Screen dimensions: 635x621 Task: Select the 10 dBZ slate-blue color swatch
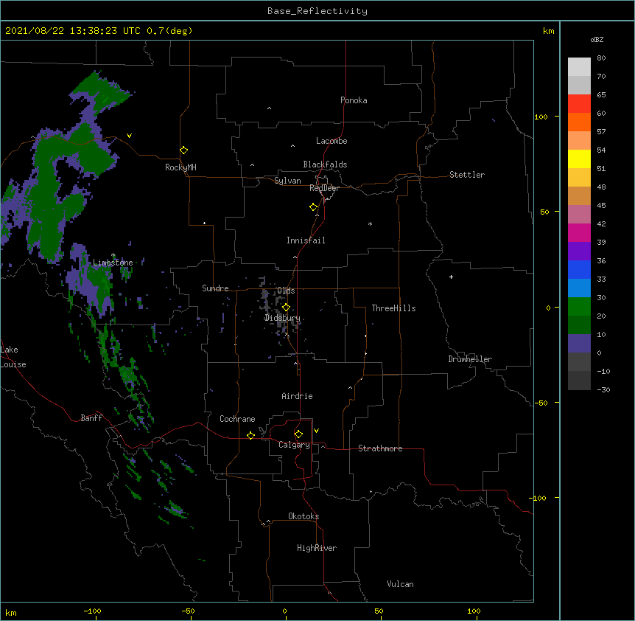coord(579,343)
